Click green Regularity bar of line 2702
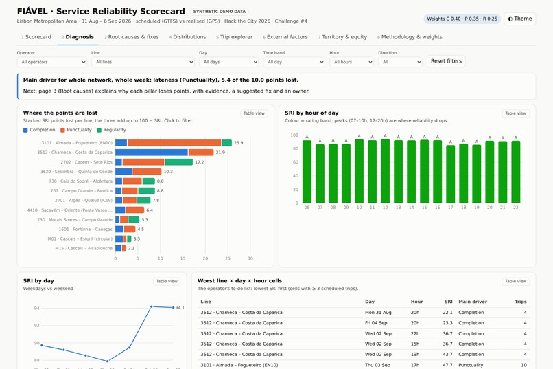Image resolution: width=553 pixels, height=369 pixels. [178, 162]
